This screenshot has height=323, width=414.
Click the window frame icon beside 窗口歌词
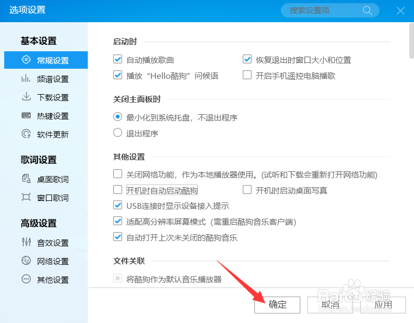[26, 197]
